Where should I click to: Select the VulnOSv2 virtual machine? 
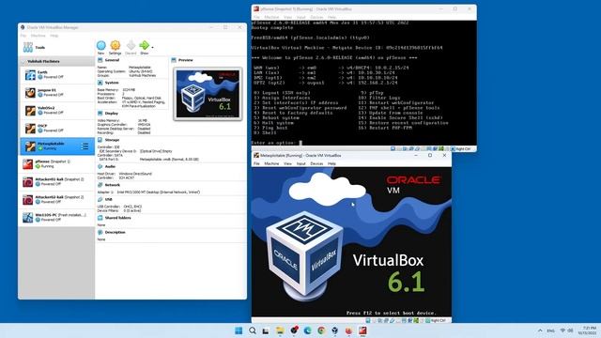pyautogui.click(x=57, y=111)
